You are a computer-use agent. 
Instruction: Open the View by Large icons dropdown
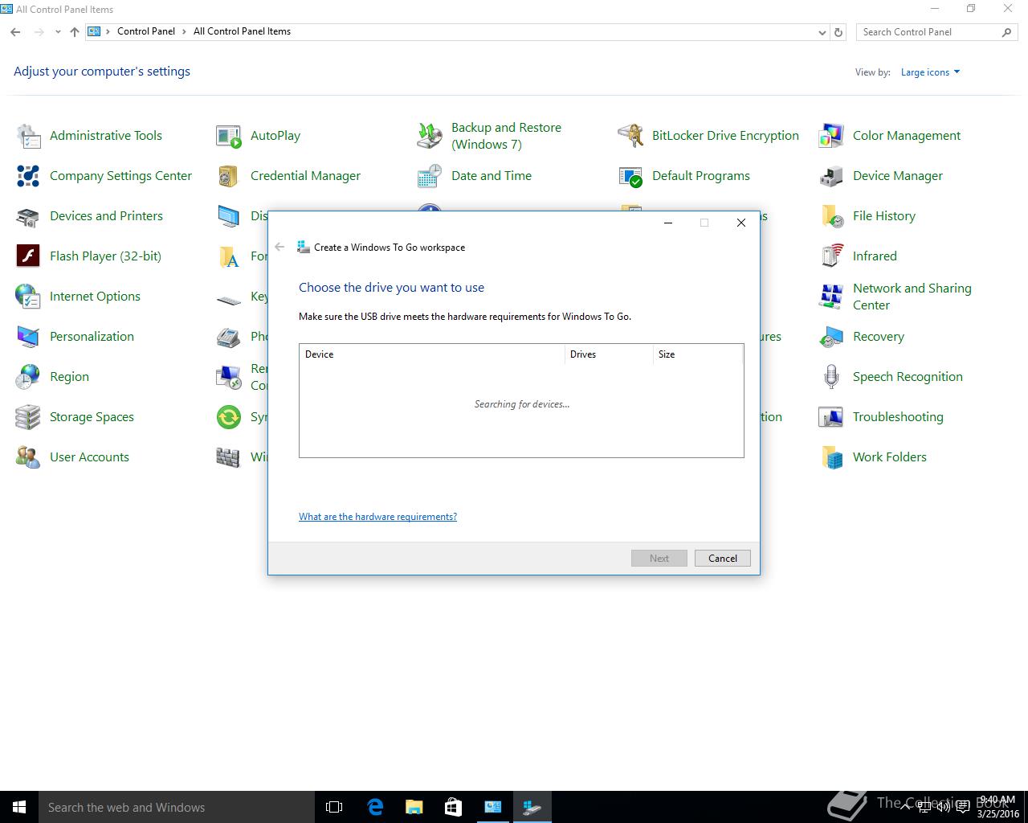coord(930,72)
